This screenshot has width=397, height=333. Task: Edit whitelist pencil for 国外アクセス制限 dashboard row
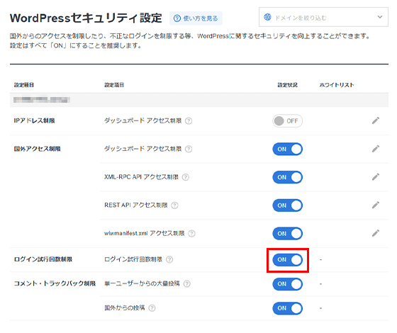pyautogui.click(x=376, y=149)
